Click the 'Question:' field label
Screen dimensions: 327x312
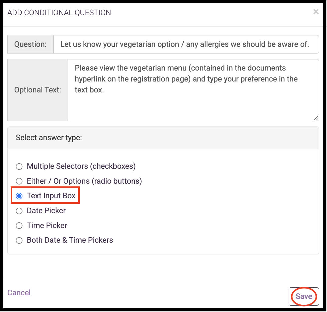pyautogui.click(x=30, y=44)
